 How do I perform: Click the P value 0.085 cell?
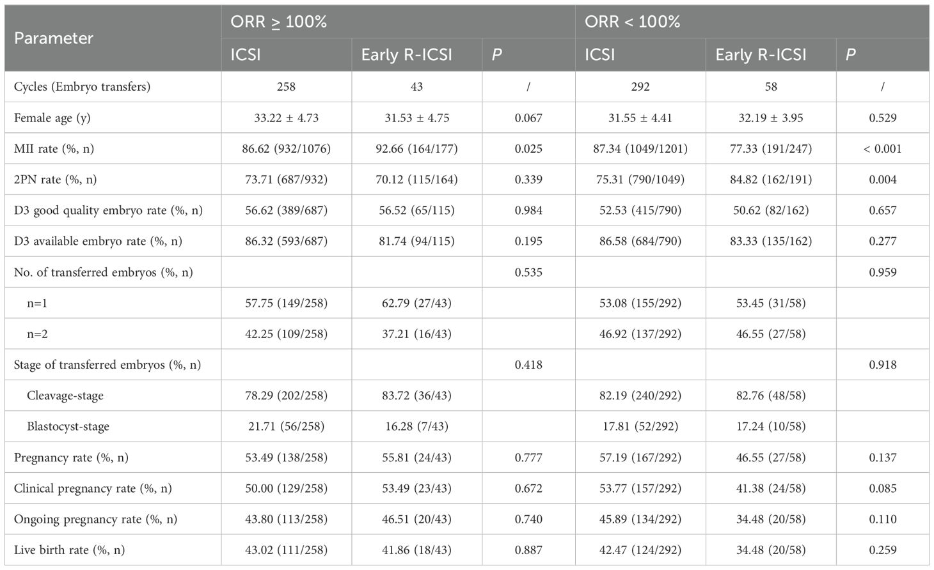pyautogui.click(x=882, y=488)
